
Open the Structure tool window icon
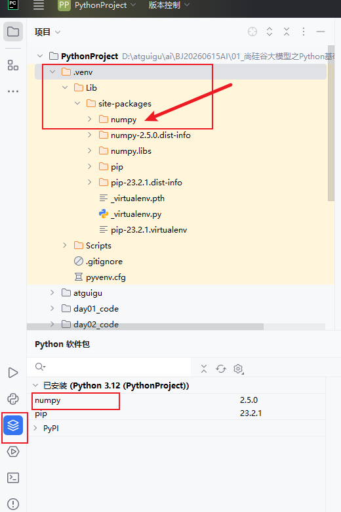click(13, 65)
